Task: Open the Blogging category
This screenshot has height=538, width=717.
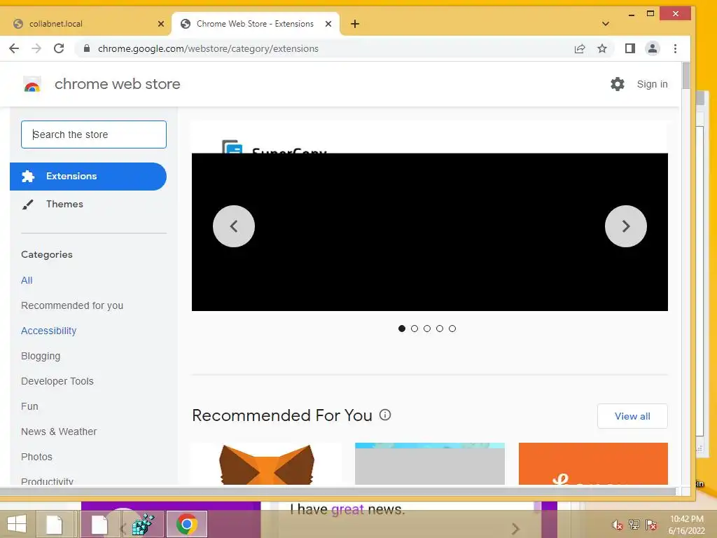Action: coord(40,356)
